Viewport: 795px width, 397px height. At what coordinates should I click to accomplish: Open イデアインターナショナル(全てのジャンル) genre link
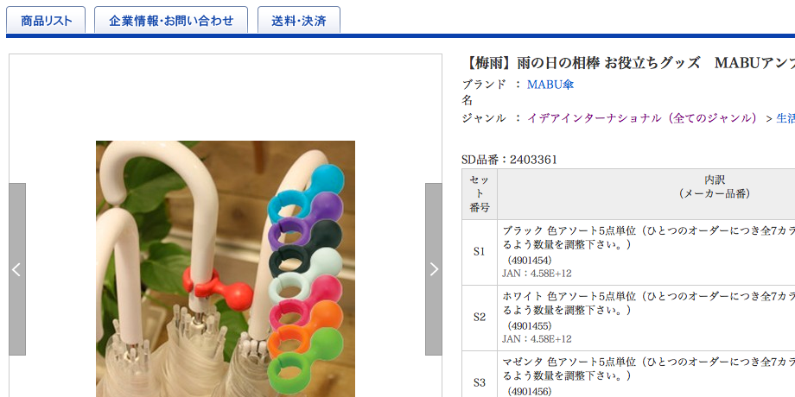tap(642, 118)
